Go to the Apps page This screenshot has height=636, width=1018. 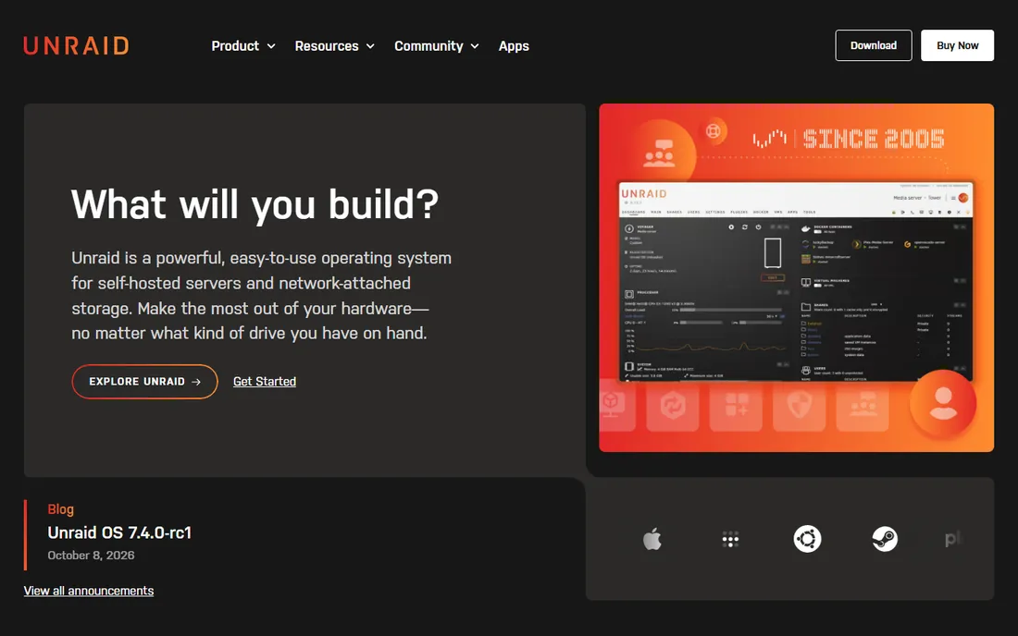[x=514, y=46]
